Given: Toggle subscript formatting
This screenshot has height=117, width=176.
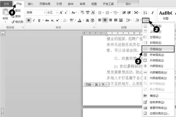Looking at the screenshot, I should 52,20.
